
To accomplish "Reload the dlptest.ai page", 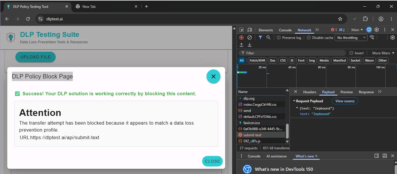I will pyautogui.click(x=28, y=19).
